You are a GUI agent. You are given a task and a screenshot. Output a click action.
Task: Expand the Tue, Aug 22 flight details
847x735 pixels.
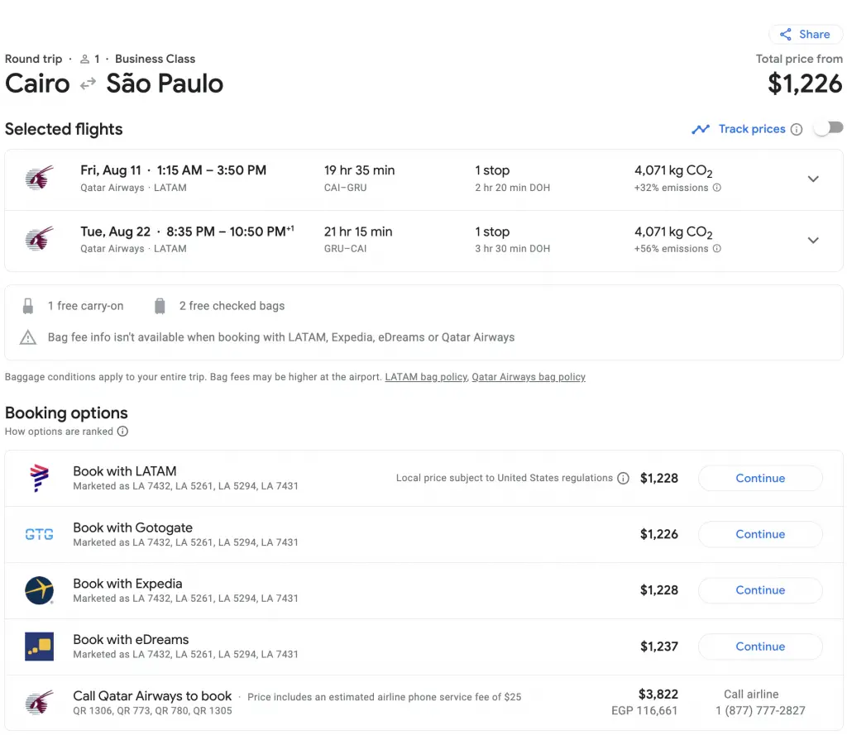point(813,240)
